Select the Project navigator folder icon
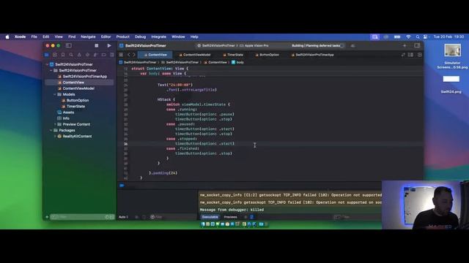The height and width of the screenshot is (263, 469). (47, 55)
